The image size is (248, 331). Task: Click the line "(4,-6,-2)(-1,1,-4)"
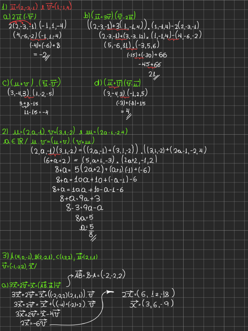(x=37, y=35)
